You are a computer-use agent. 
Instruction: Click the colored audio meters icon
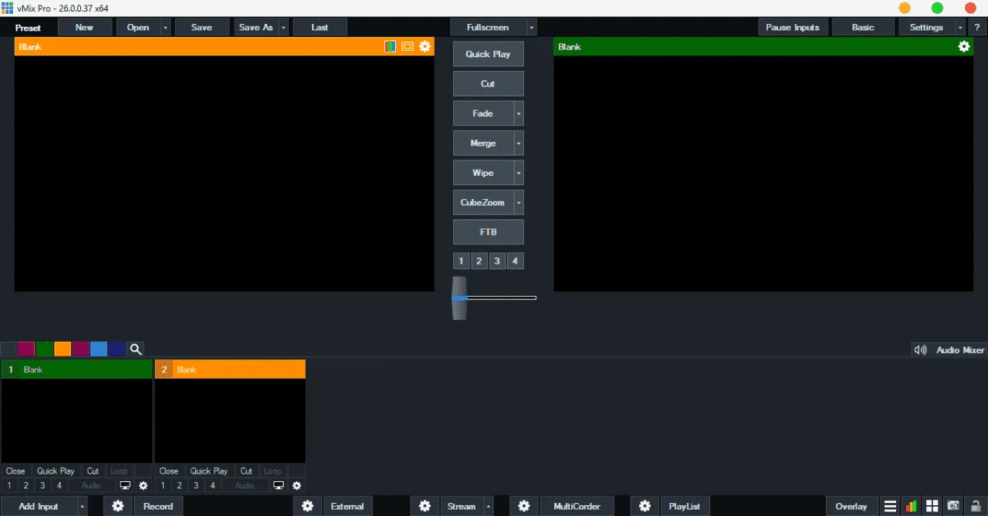tap(911, 506)
